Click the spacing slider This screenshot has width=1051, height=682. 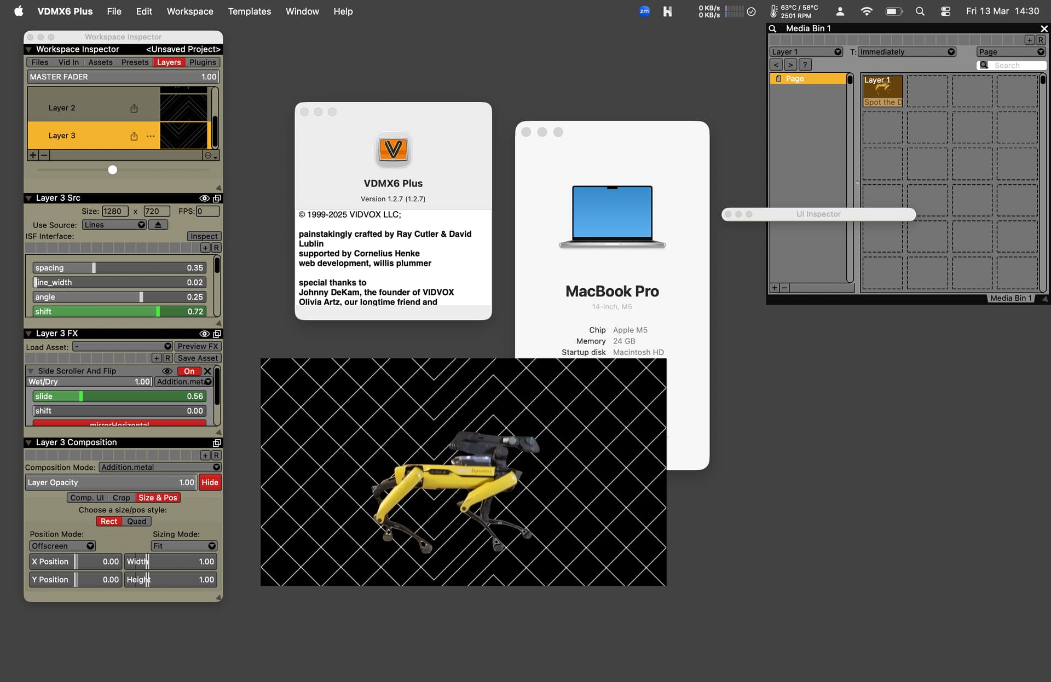click(x=118, y=268)
